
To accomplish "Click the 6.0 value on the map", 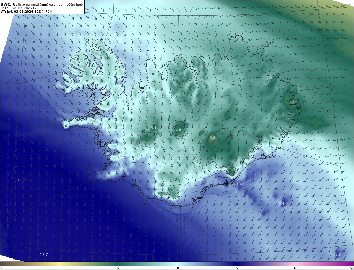I will (170, 193).
